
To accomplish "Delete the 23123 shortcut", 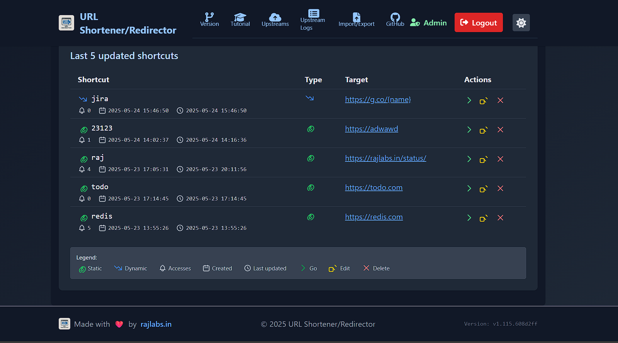I will click(500, 130).
